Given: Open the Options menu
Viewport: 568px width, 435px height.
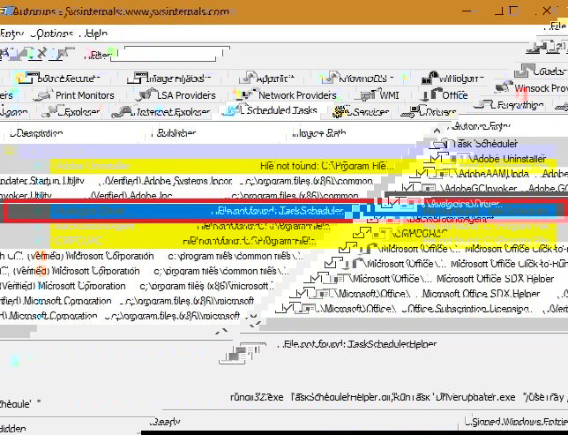Looking at the screenshot, I should point(52,34).
